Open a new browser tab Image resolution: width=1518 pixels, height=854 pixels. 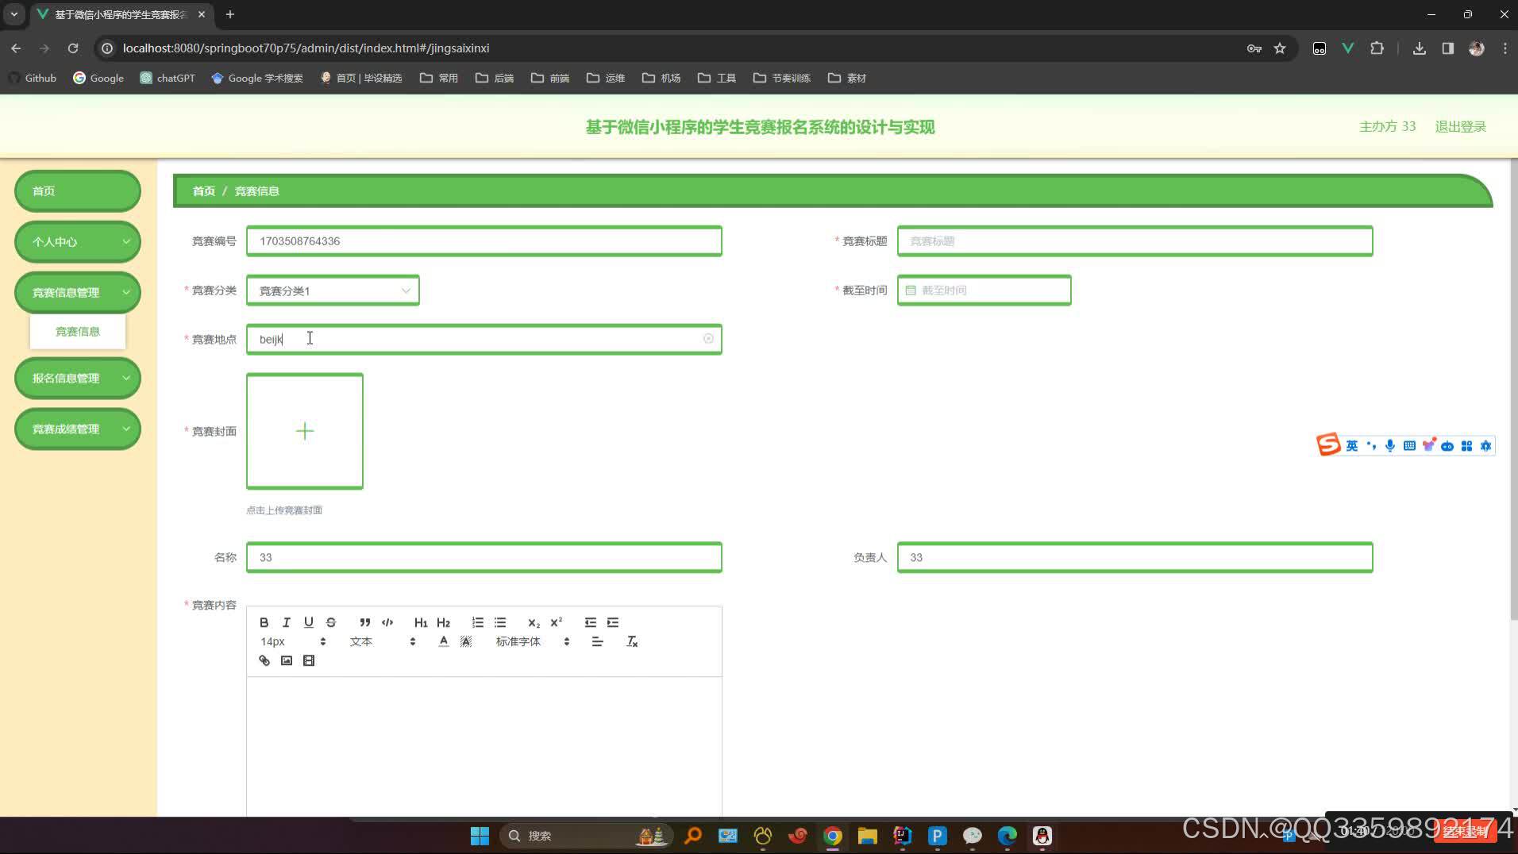[x=230, y=14]
